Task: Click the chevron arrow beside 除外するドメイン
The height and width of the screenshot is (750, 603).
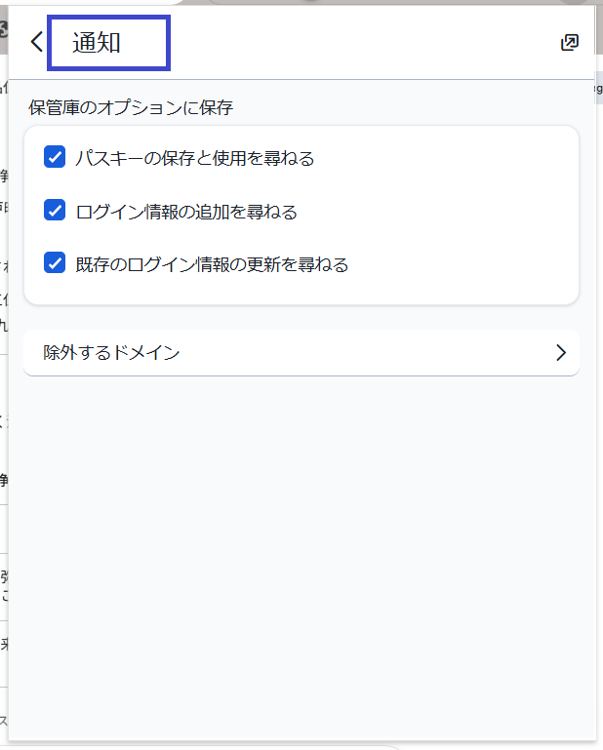Action: coord(560,353)
